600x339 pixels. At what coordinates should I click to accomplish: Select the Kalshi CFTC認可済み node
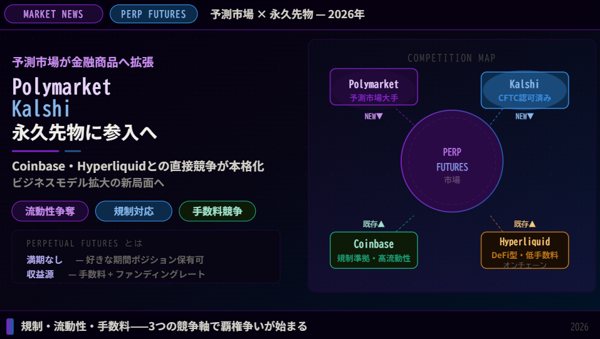click(525, 90)
